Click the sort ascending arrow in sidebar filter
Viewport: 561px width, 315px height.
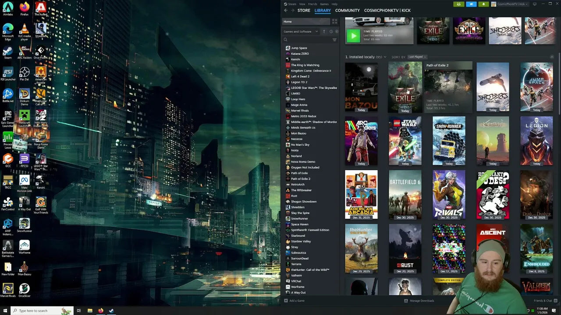(x=324, y=31)
